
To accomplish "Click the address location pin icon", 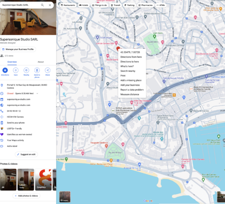I will (x=2, y=85).
